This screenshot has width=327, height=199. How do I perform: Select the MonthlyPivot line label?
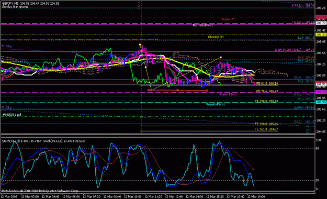tap(202, 26)
